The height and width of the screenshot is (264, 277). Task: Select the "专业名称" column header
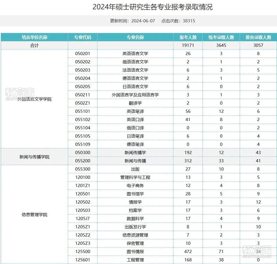(135, 37)
